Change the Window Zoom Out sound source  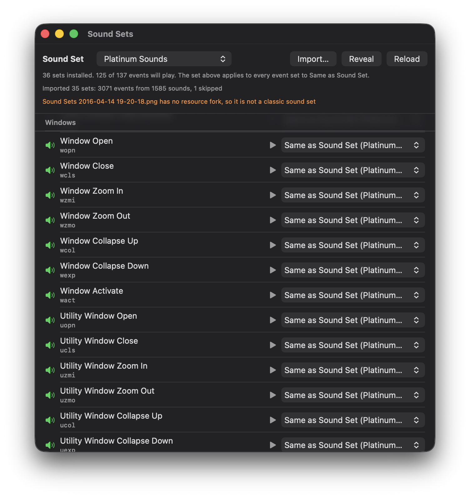click(x=353, y=220)
